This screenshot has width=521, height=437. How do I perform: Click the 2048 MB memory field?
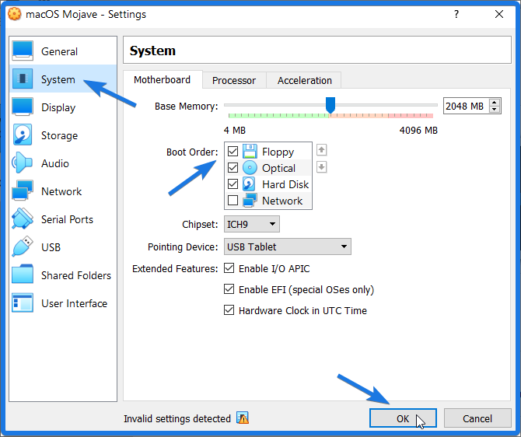tap(466, 106)
